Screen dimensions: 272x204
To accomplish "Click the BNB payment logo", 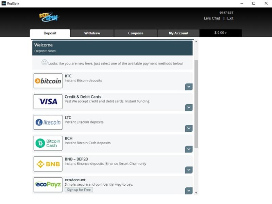I will click(48, 164).
